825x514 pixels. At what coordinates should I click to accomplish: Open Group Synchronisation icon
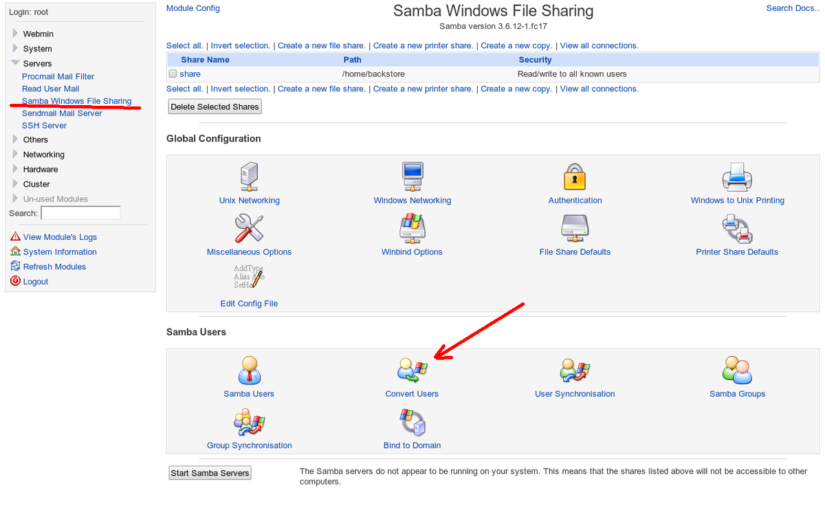[x=249, y=422]
